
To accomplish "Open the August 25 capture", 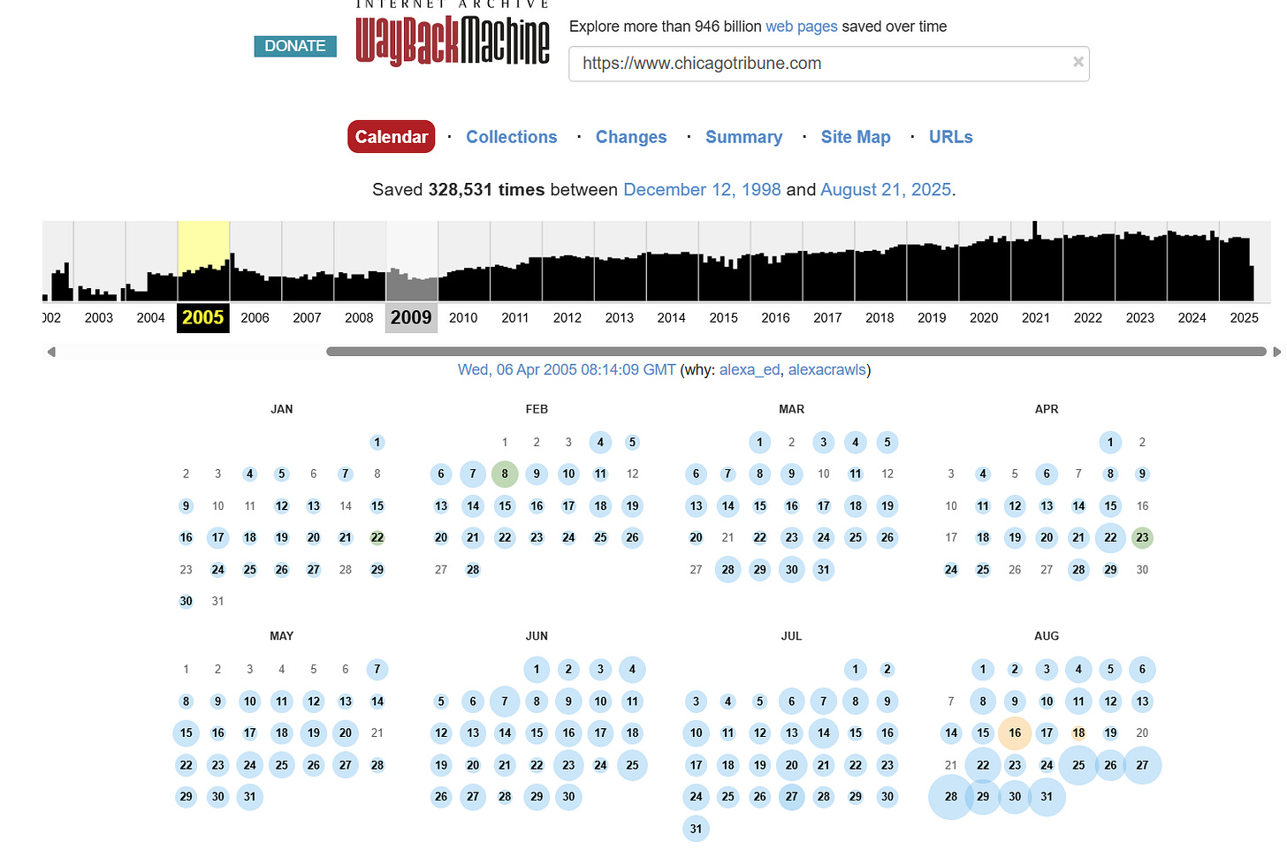I will pos(1078,765).
